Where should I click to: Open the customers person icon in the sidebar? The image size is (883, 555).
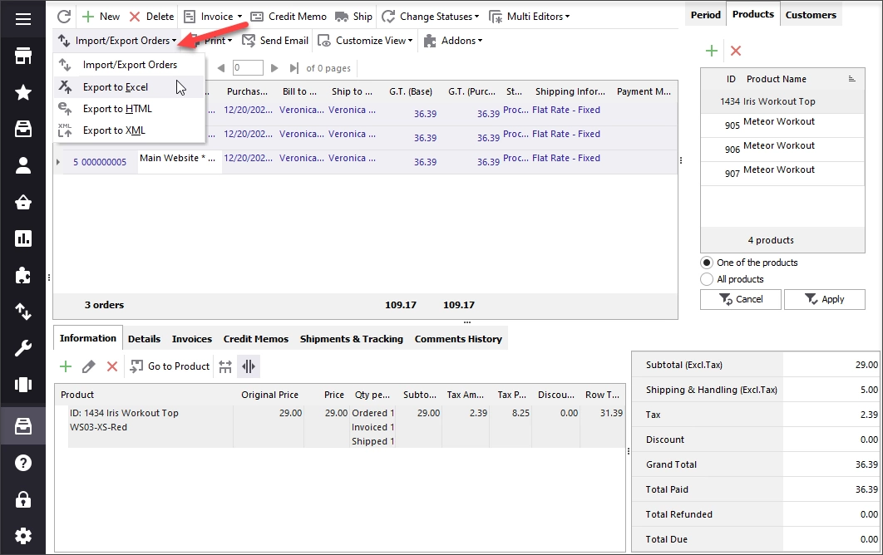pos(23,165)
